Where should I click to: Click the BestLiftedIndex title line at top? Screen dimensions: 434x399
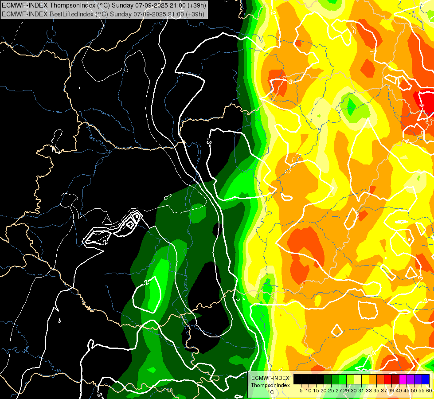pos(103,14)
